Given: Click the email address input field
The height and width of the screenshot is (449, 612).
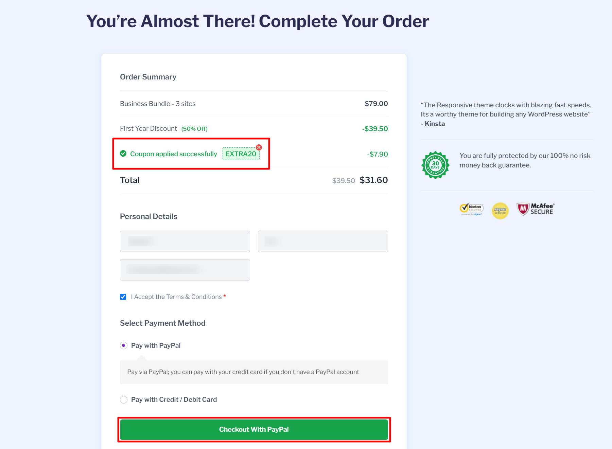Looking at the screenshot, I should 185,269.
